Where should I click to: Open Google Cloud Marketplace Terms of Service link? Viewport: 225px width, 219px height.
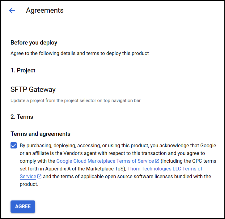coord(105,161)
